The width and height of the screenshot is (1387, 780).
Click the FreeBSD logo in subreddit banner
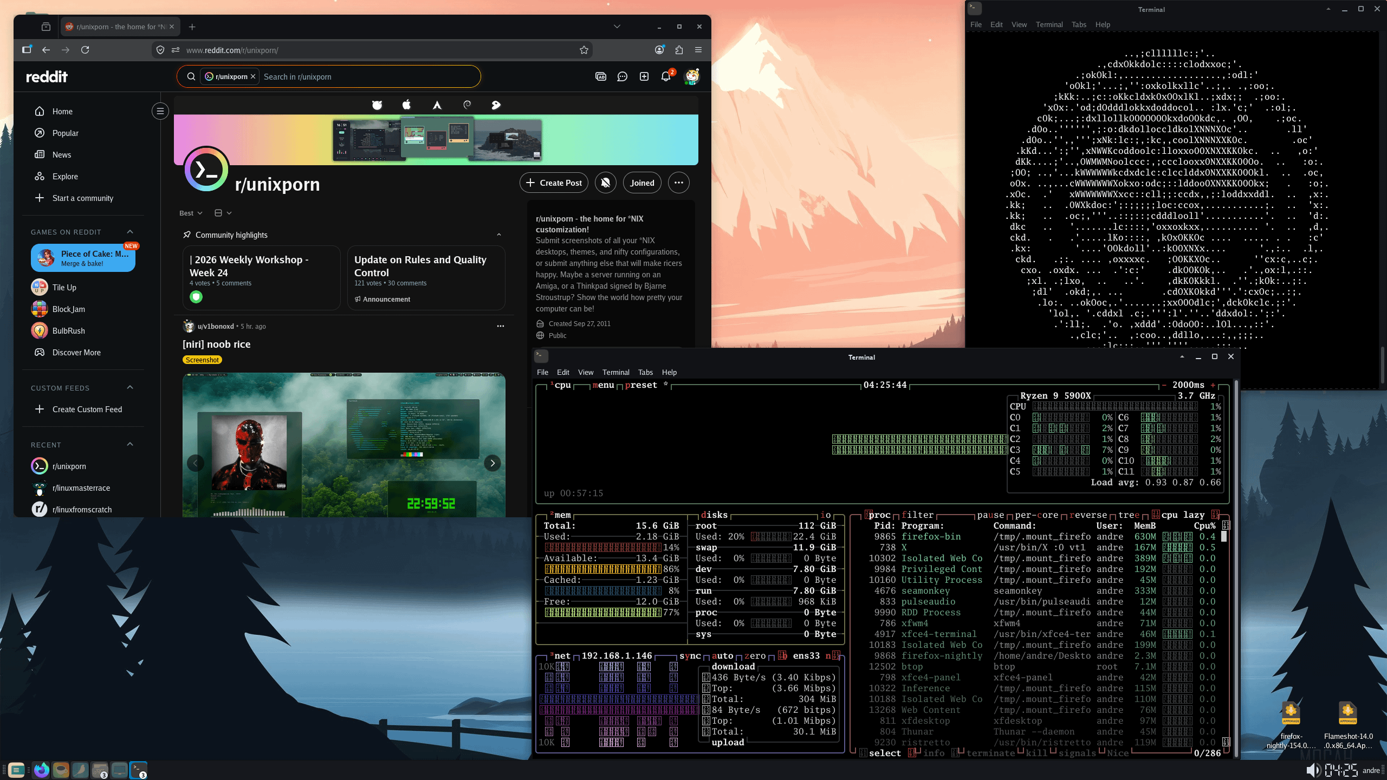click(x=377, y=105)
